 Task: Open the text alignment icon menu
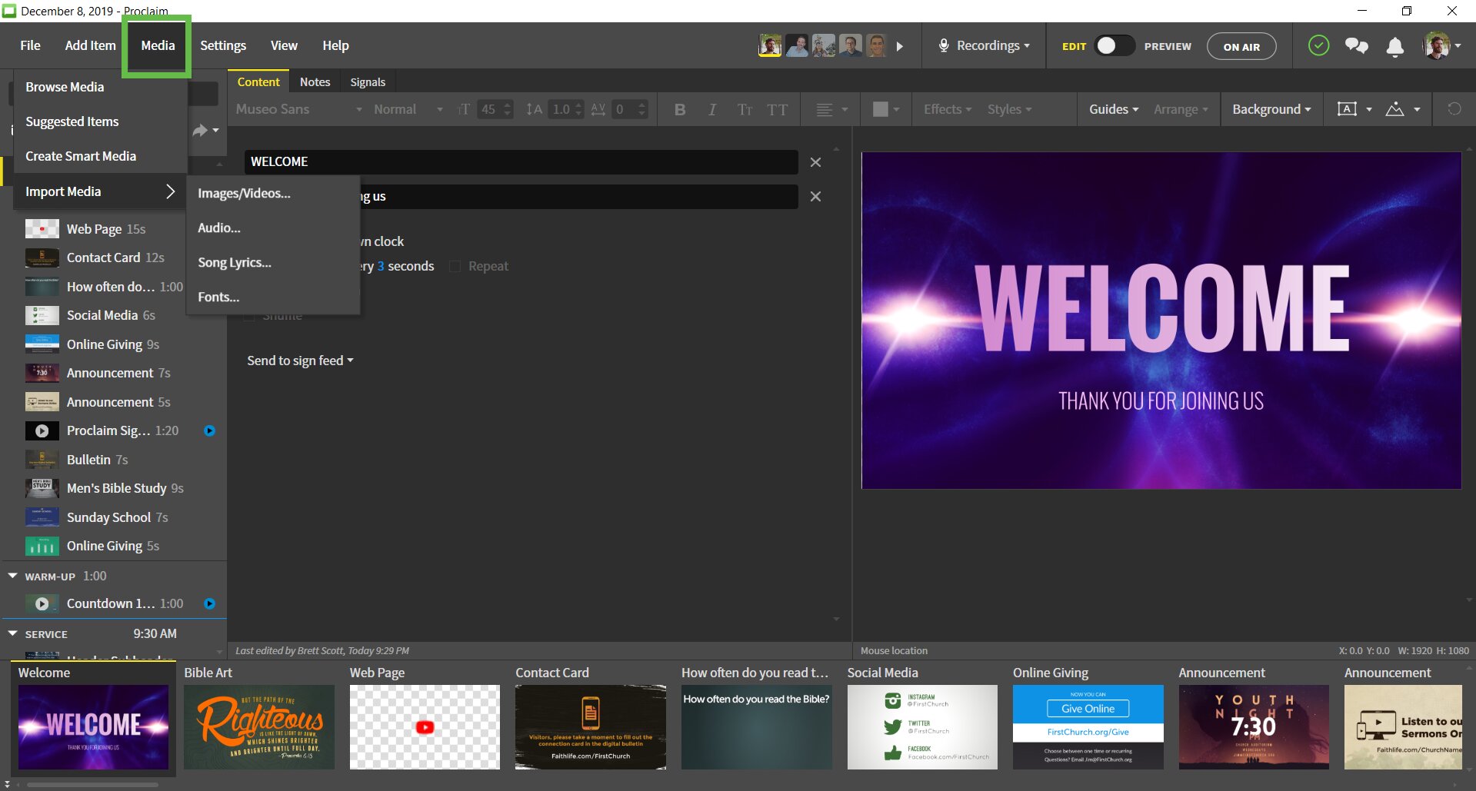pos(831,109)
